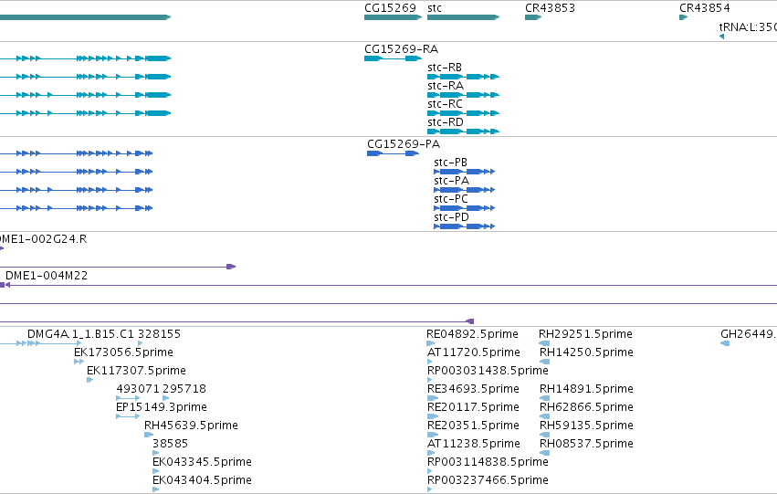Select the stc-RC transcript

click(463, 113)
